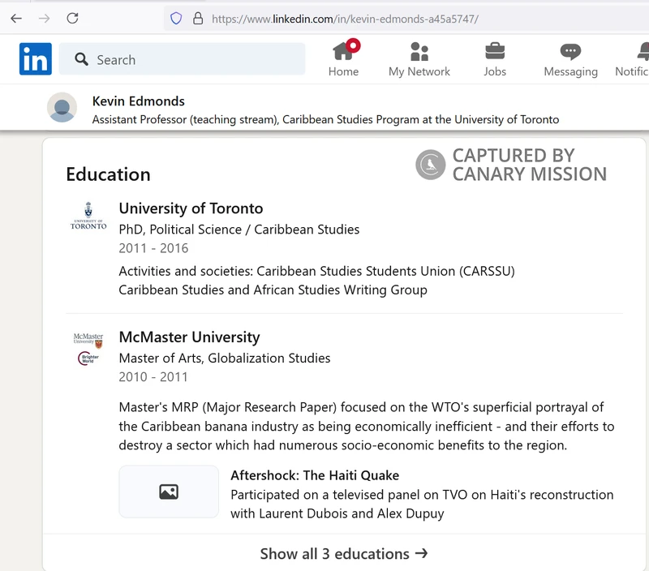This screenshot has height=571, width=649.
Task: Click the LinkedIn logo
Action: tap(36, 58)
